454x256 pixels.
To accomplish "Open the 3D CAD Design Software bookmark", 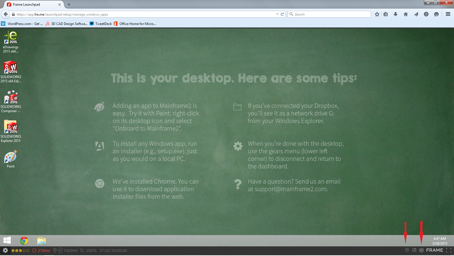I will pos(67,24).
